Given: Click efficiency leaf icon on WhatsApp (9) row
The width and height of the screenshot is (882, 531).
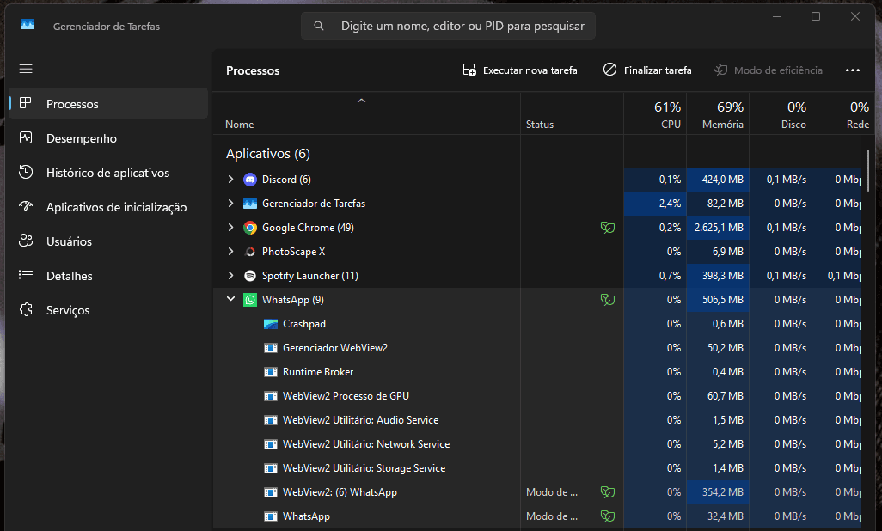Looking at the screenshot, I should (x=608, y=300).
